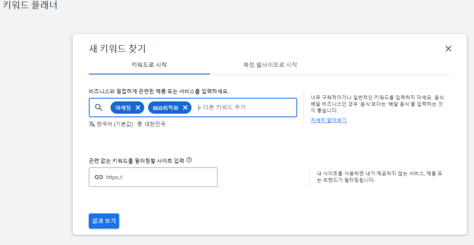474x245 pixels.
Task: Click the 결과 보기 button
Action: [104, 221]
